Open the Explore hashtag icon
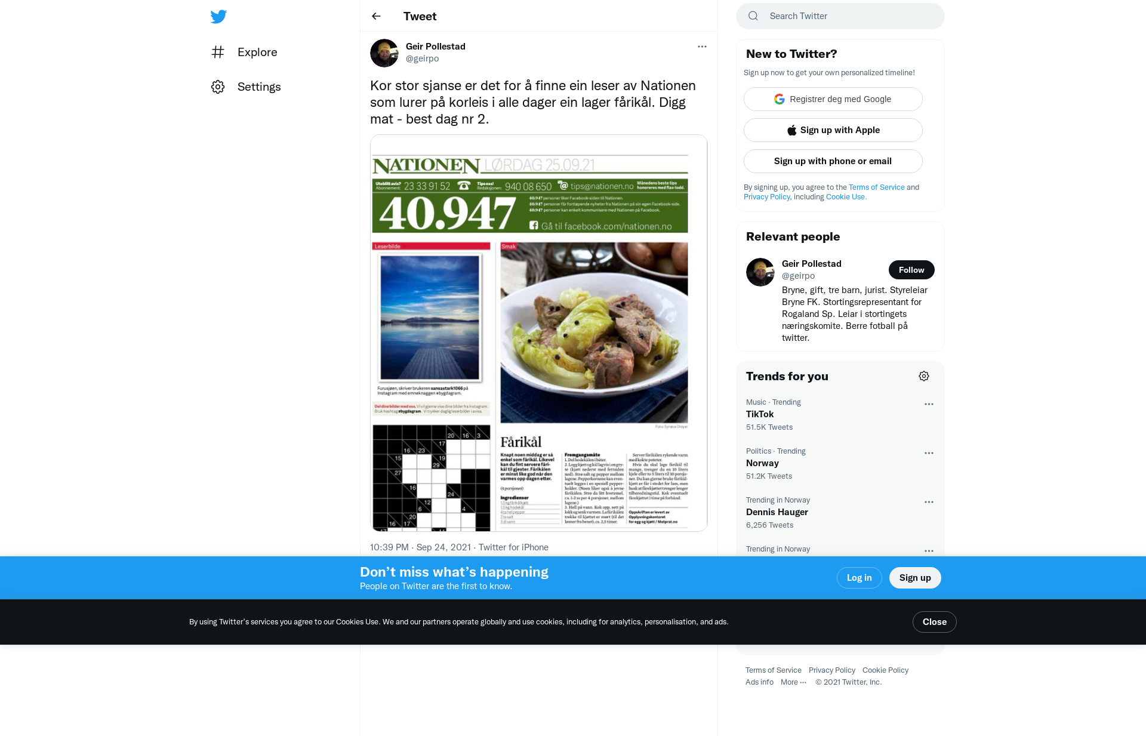Viewport: 1146px width, 736px height. click(218, 52)
